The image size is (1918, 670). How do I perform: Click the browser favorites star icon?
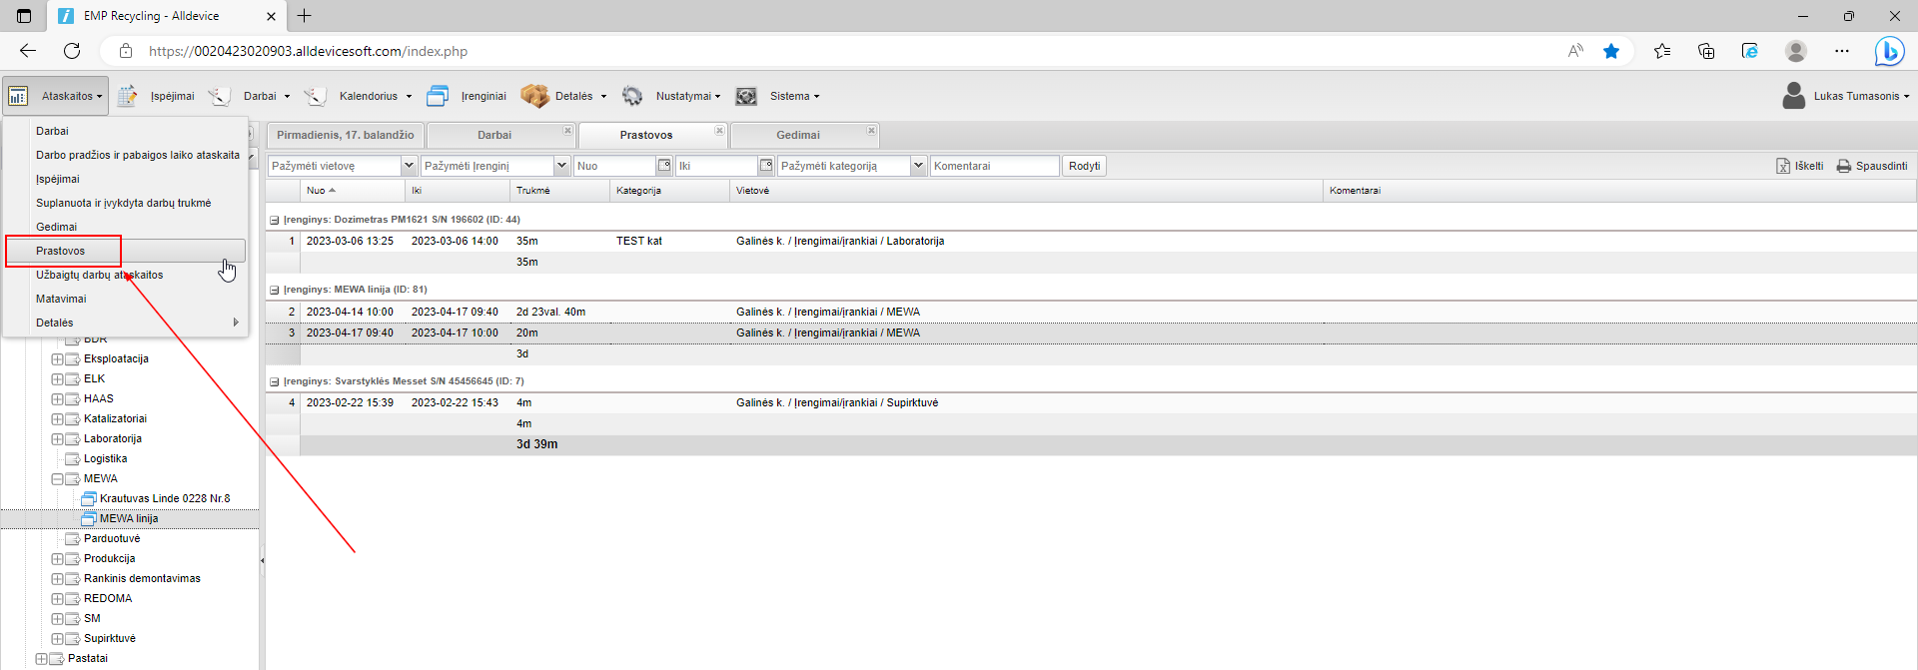pos(1611,51)
